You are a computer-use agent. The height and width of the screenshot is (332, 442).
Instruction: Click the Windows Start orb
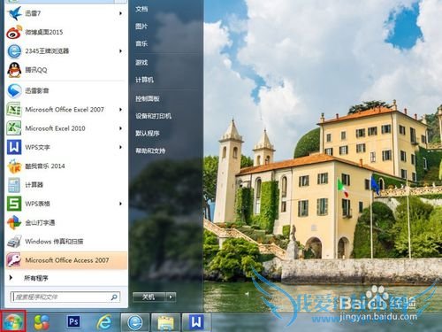coord(13,321)
